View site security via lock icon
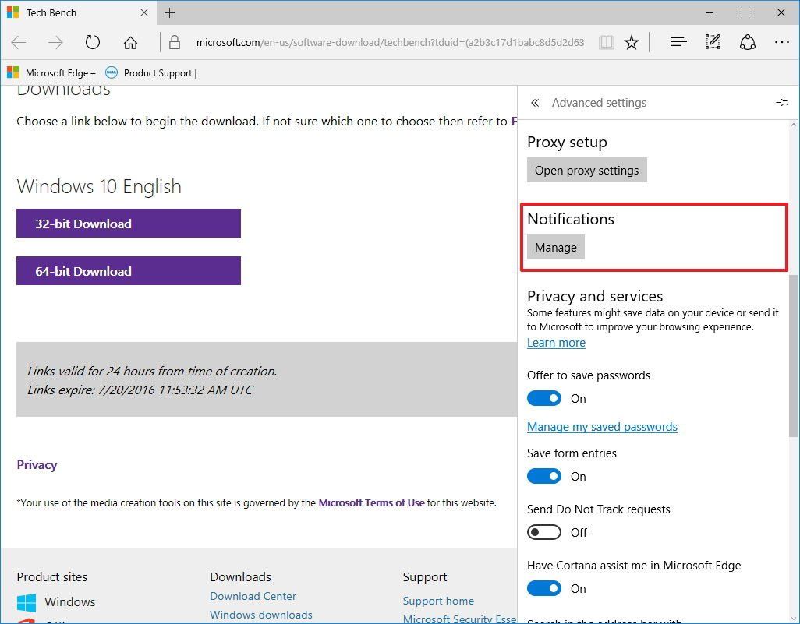Image resolution: width=800 pixels, height=624 pixels. (175, 42)
